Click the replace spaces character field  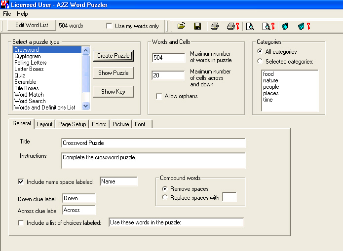[x=229, y=197]
